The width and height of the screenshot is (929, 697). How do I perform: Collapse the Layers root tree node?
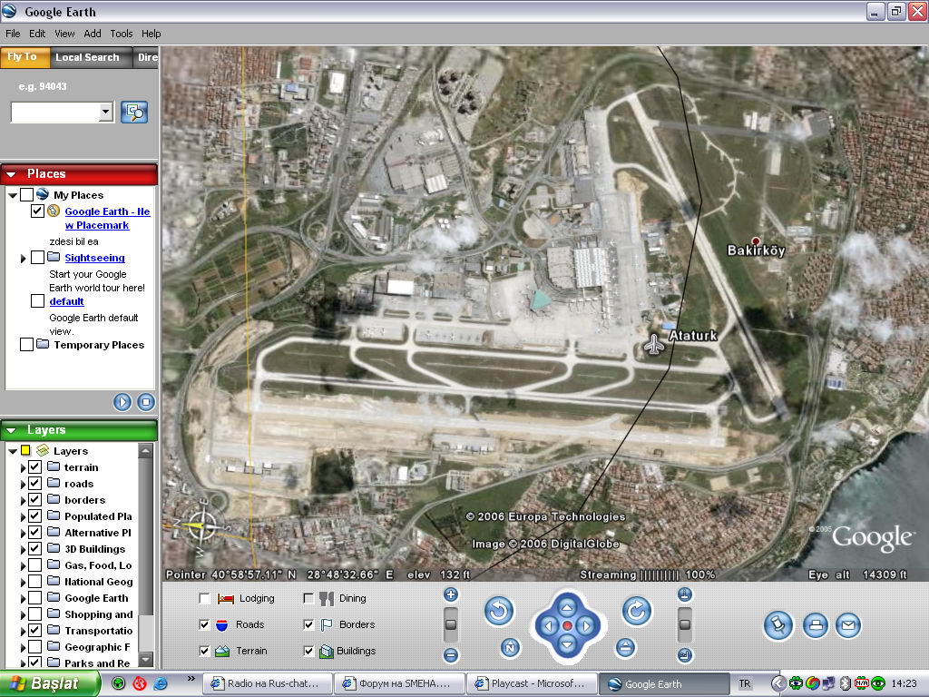click(x=13, y=451)
